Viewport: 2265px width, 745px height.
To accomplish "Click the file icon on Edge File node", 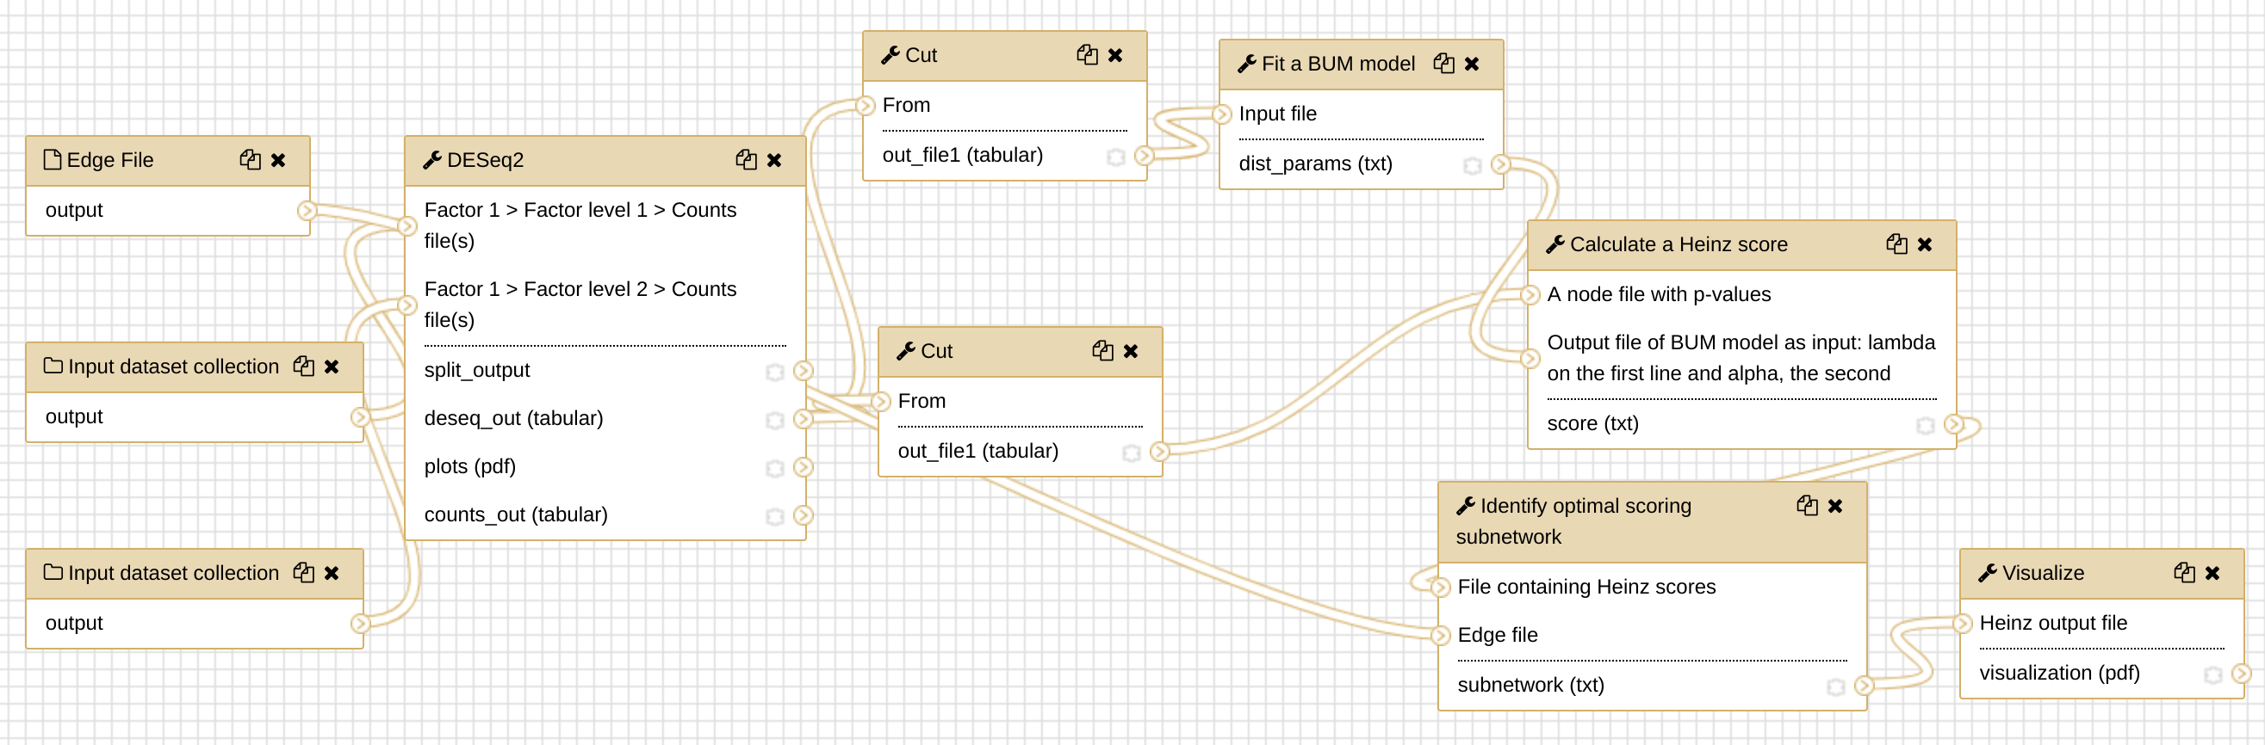I will click(x=53, y=159).
